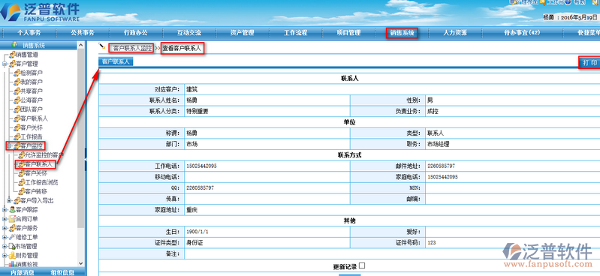The width and height of the screenshot is (600, 276).
Task: Select 客户转移 in the sidebar tree
Action: point(36,191)
